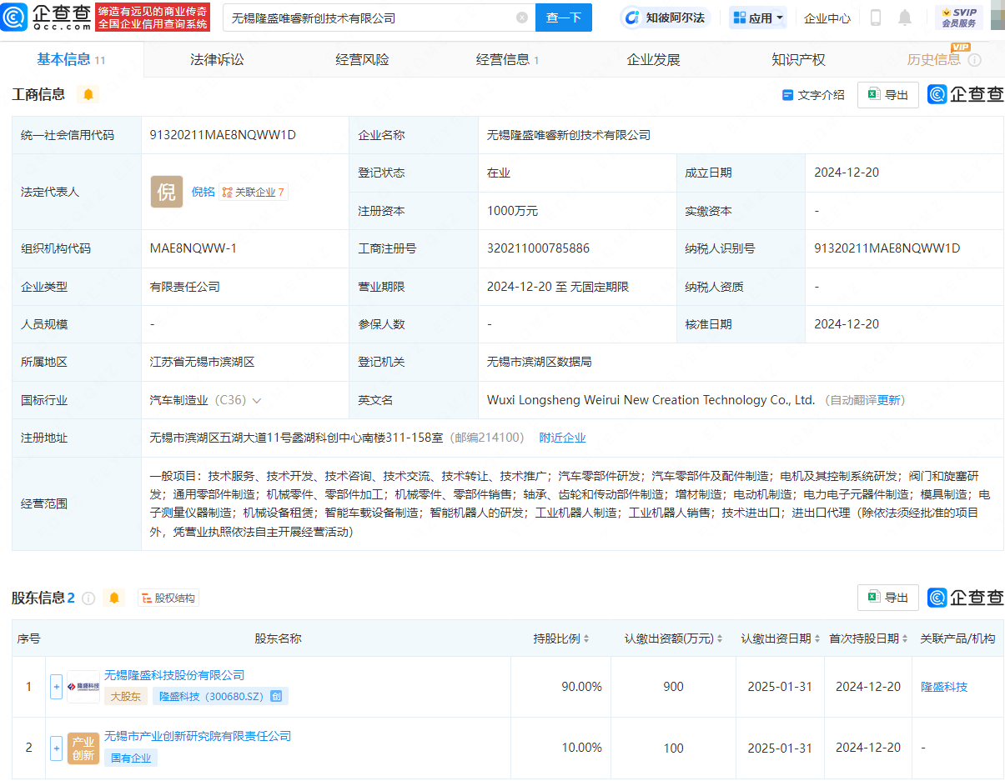Click the 大股东 tag
This screenshot has width=1005, height=781.
click(x=125, y=696)
